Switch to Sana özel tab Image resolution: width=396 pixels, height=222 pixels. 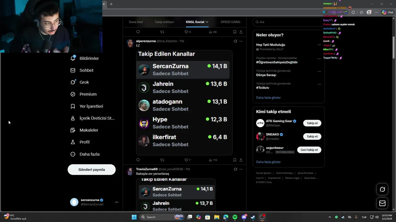pyautogui.click(x=136, y=22)
